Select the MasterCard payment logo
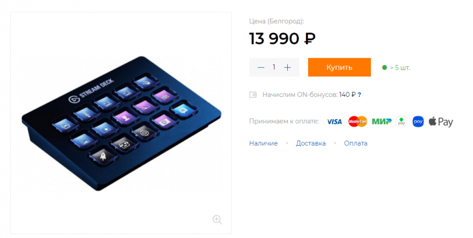The width and height of the screenshot is (473, 238). [x=358, y=121]
